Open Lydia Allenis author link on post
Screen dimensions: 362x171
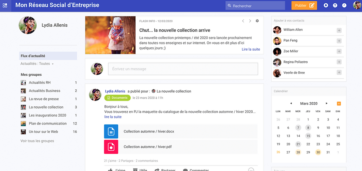(x=115, y=91)
